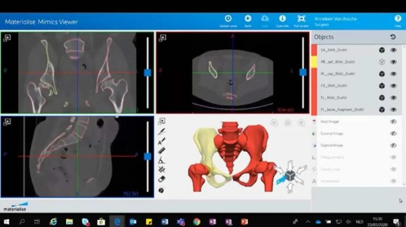Expand the coronal view to full size
The width and height of the screenshot is (406, 227).
pos(7,38)
